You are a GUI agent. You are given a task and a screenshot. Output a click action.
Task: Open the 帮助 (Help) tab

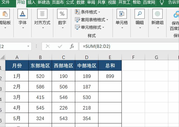pos(137,2)
